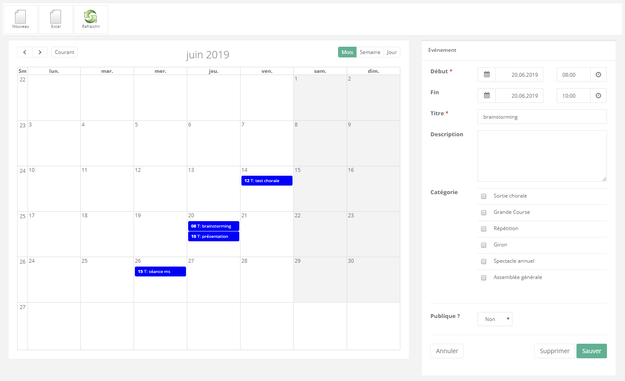Switch to Semaine view
Viewport: 625px width, 381px height.
[370, 52]
